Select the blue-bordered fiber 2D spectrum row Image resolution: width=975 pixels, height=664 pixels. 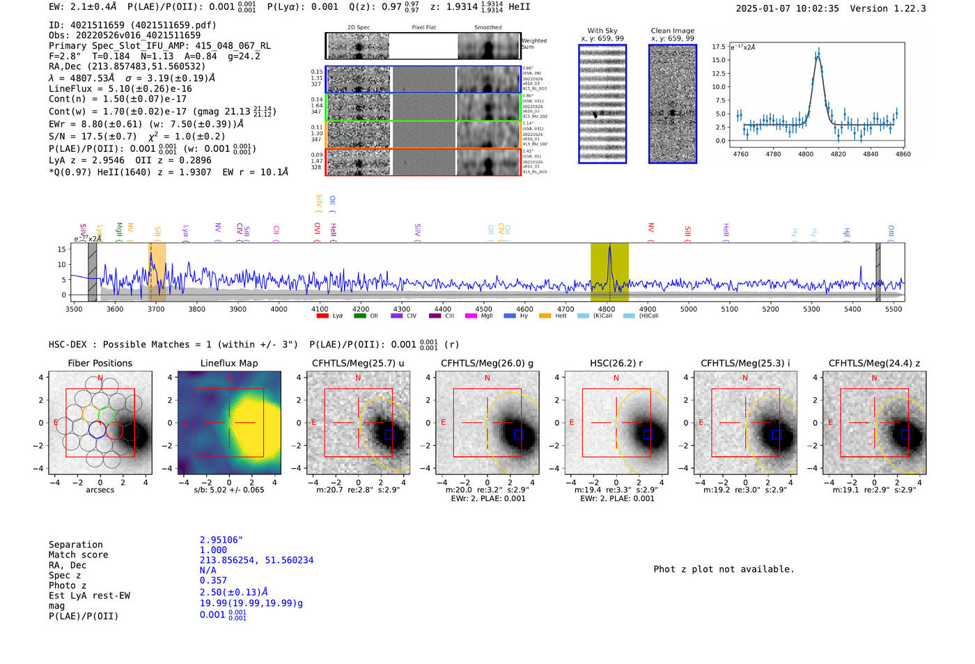pos(423,79)
